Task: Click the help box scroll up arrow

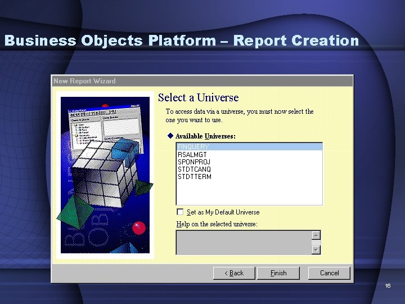Action: (316, 235)
